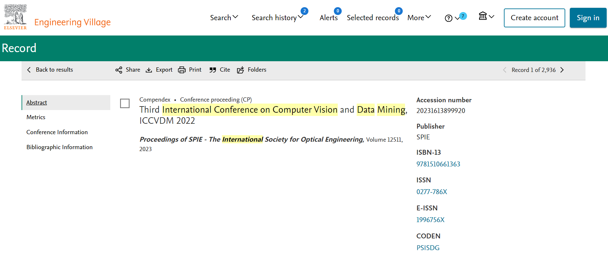This screenshot has width=608, height=255.
Task: Click publisher value 'SPIE'
Action: (423, 137)
